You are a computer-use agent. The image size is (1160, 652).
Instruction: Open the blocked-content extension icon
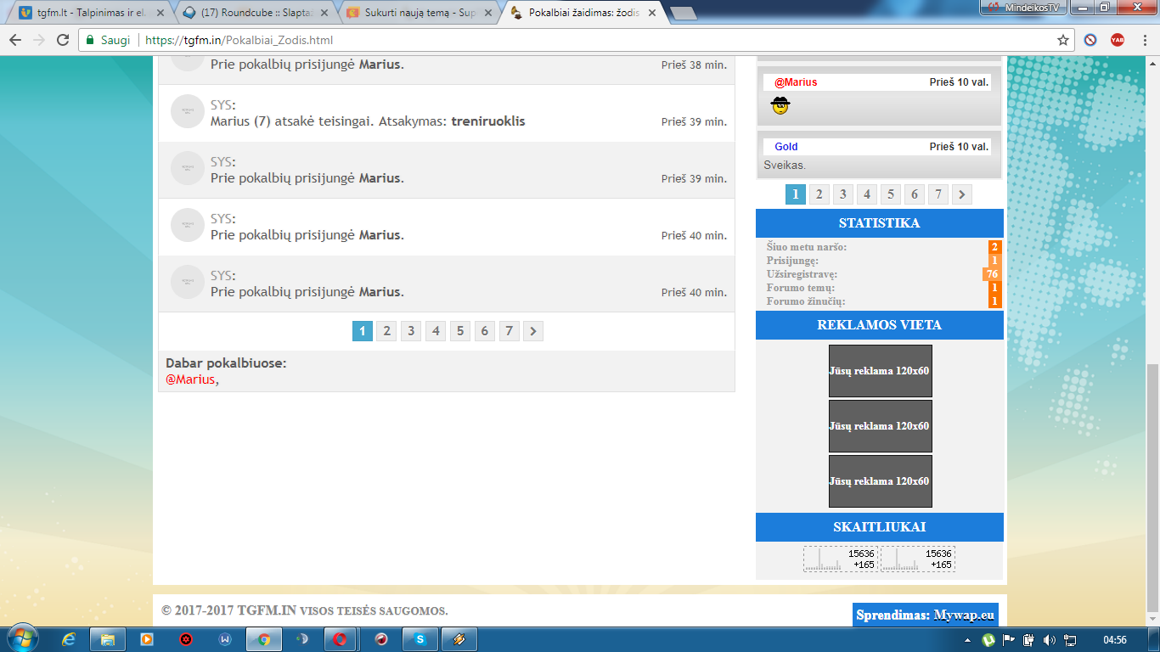point(1090,40)
